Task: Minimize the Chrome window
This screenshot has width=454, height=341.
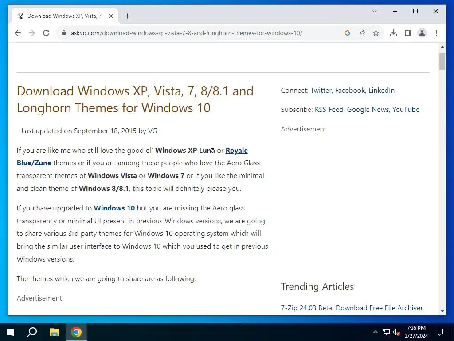Action: point(395,11)
